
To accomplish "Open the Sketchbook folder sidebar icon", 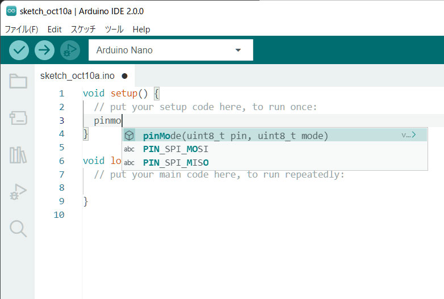I will [x=18, y=81].
